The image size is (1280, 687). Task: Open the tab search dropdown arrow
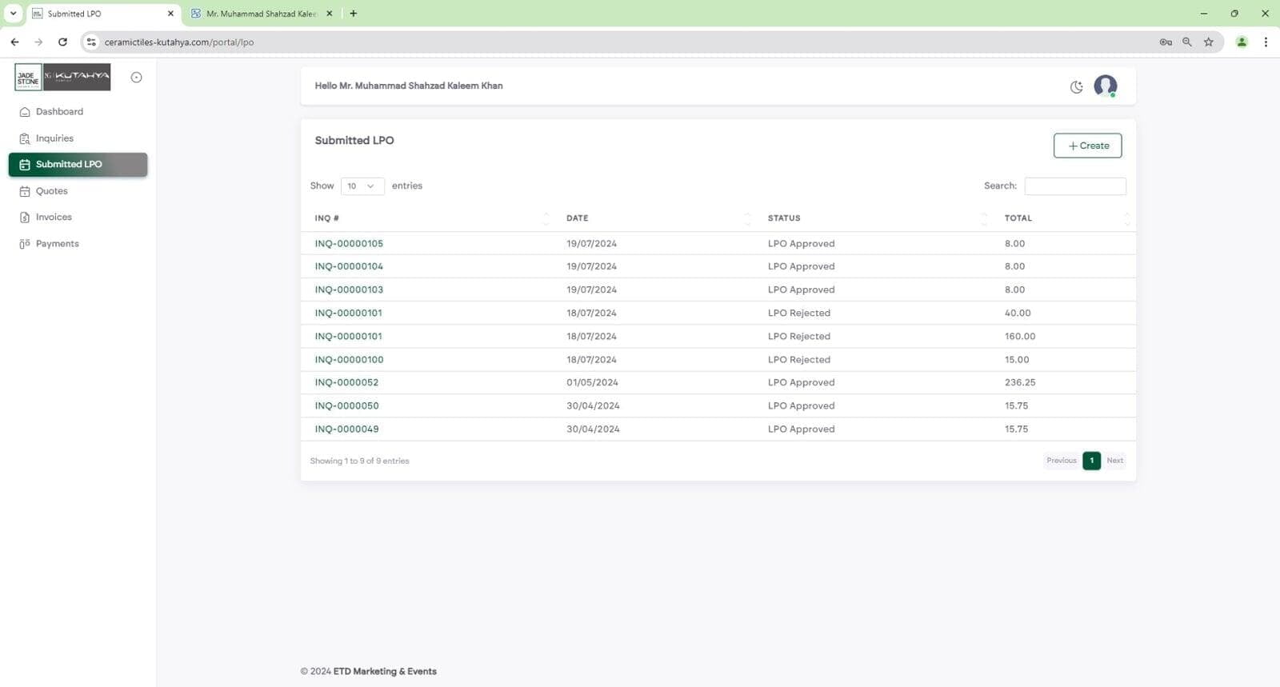click(x=13, y=14)
